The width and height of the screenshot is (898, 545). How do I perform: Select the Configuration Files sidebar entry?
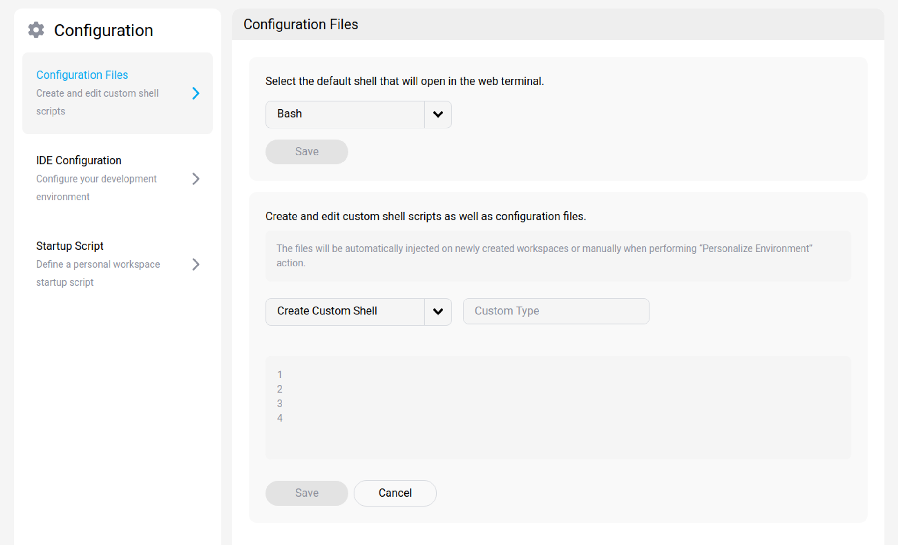click(x=82, y=75)
